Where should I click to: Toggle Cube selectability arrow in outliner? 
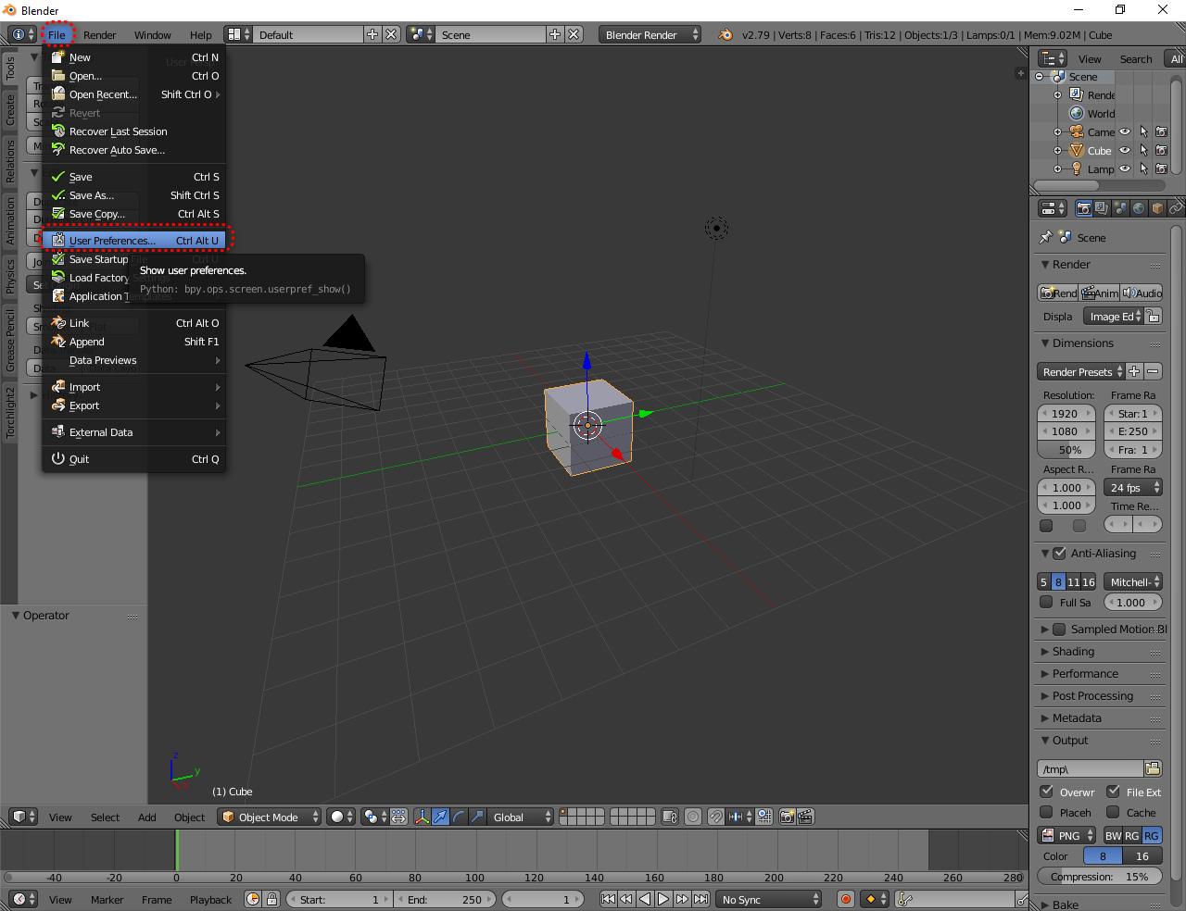(1143, 150)
